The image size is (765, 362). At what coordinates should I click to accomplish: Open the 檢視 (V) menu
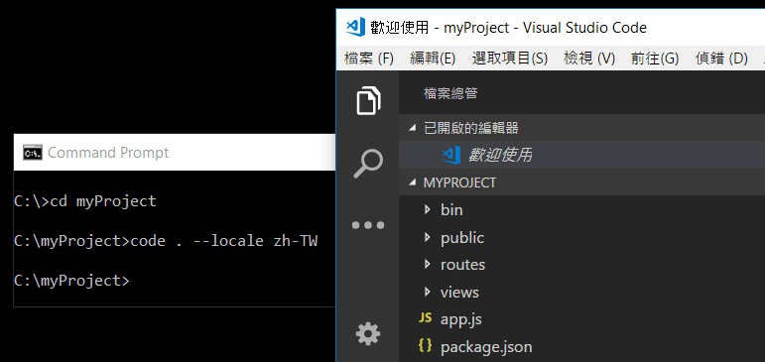[x=589, y=59]
